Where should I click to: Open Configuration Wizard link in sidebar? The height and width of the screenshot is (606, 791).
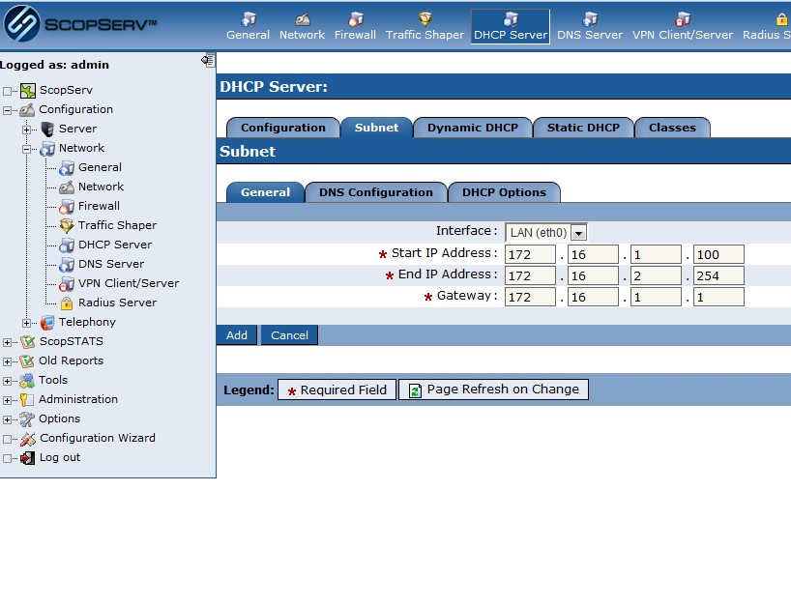98,438
